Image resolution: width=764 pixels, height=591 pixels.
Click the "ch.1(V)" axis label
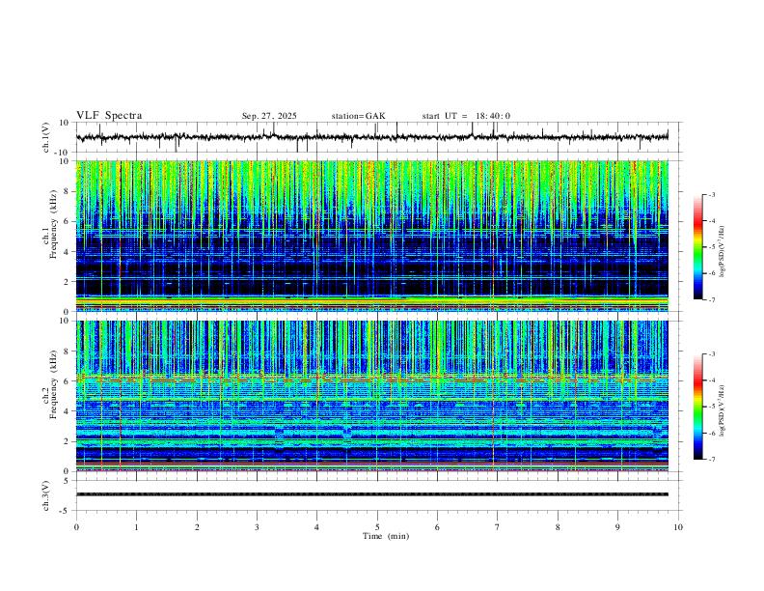(46, 137)
